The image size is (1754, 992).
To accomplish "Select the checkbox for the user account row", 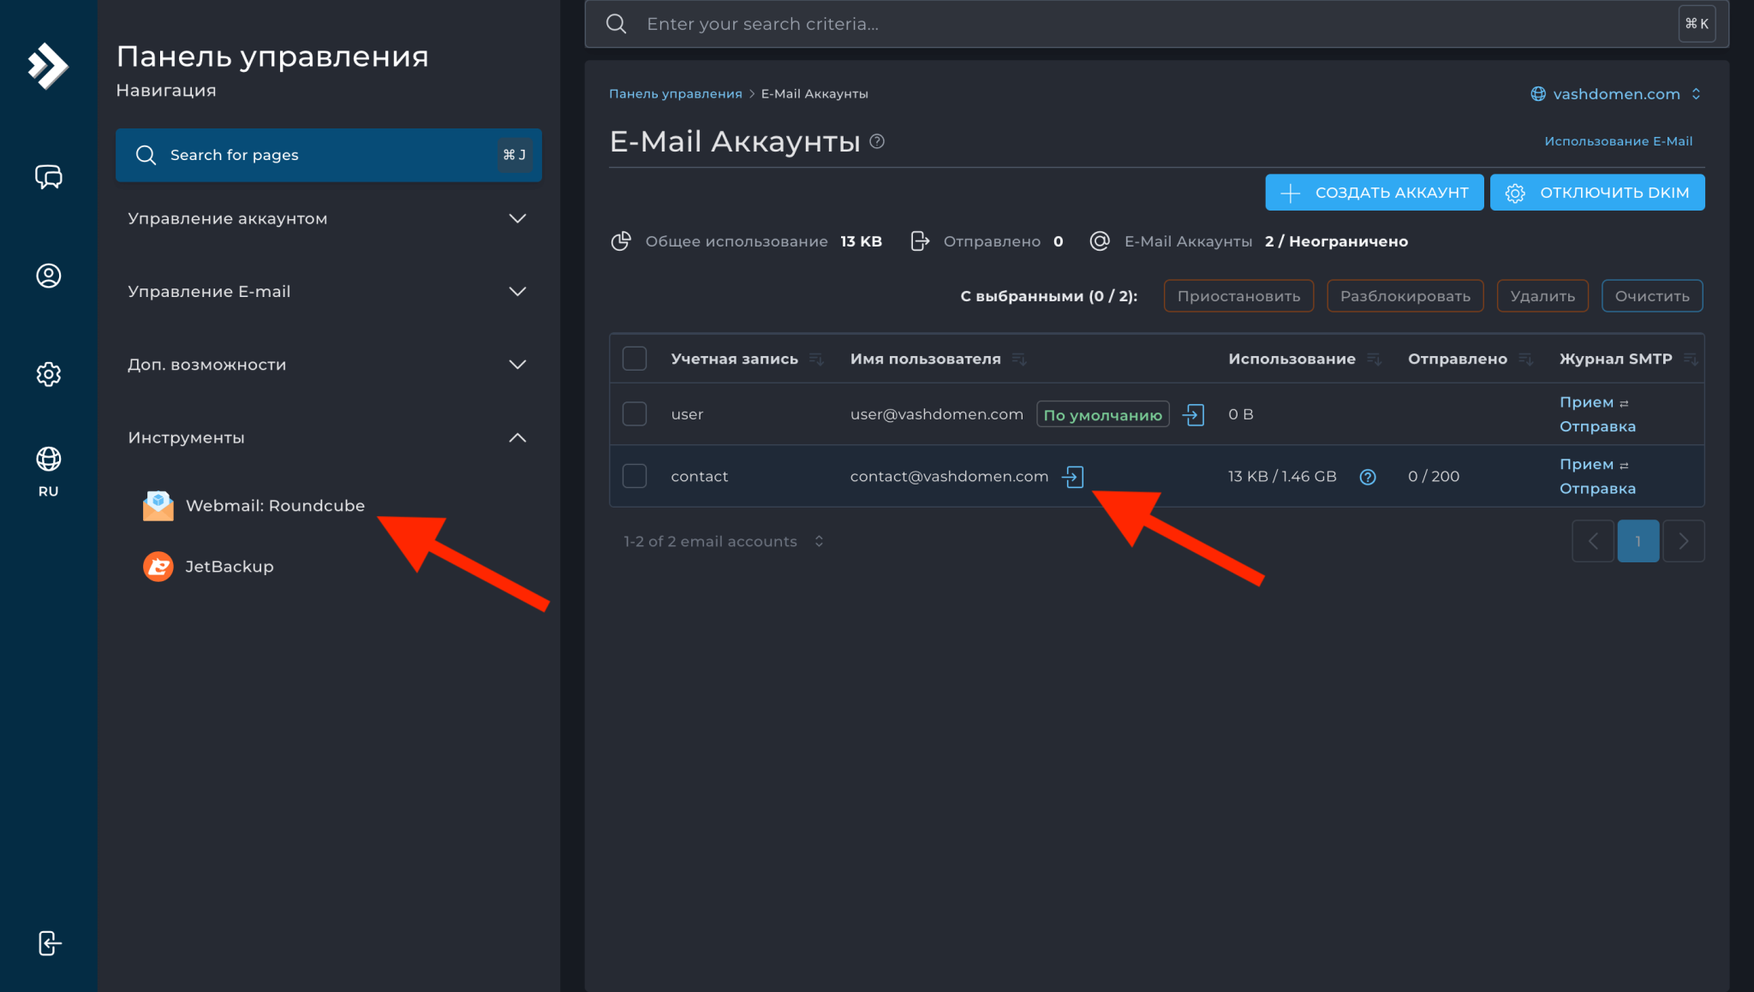I will (634, 413).
